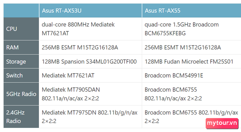Click the 128MB Fudan Microelect FM25S01 cell
241x132 pixels.
pyautogui.click(x=191, y=62)
